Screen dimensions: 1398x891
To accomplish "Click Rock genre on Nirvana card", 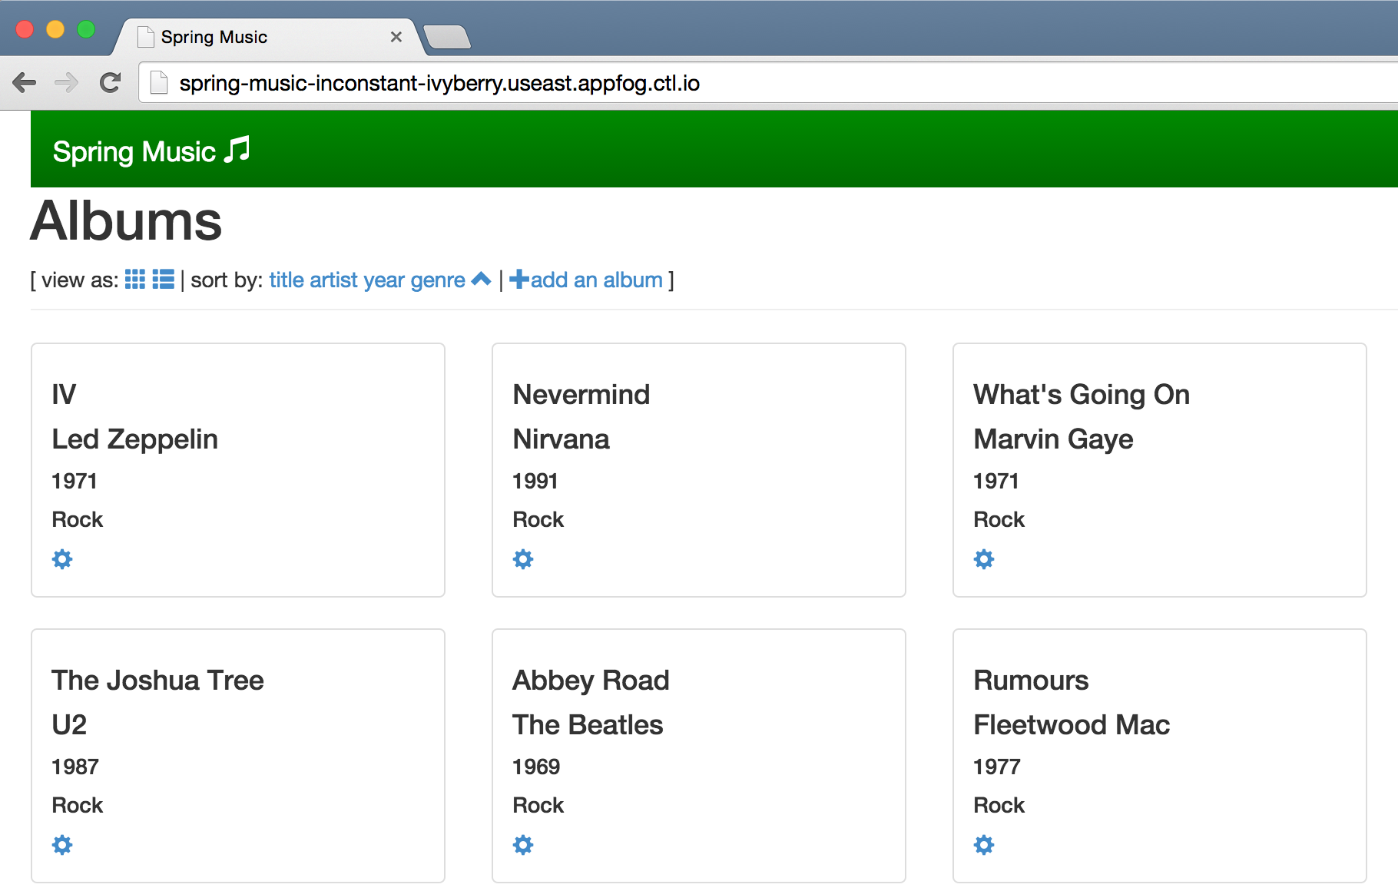I will pyautogui.click(x=538, y=520).
